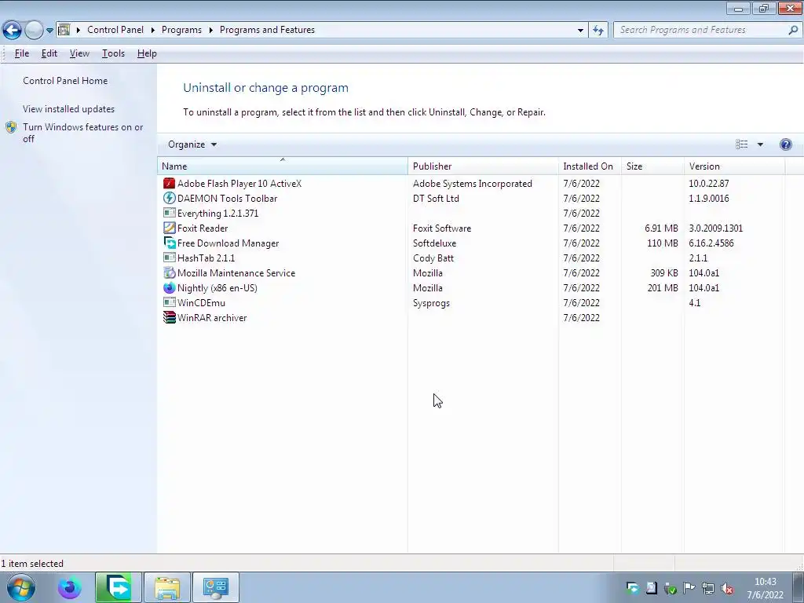Expand the root breadcrumb arrow before Control Panel
Screen dimensions: 804x603
tap(79, 30)
